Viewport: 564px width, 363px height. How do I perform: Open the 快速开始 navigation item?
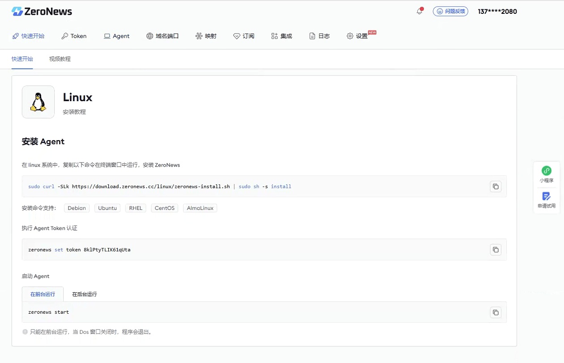(28, 36)
